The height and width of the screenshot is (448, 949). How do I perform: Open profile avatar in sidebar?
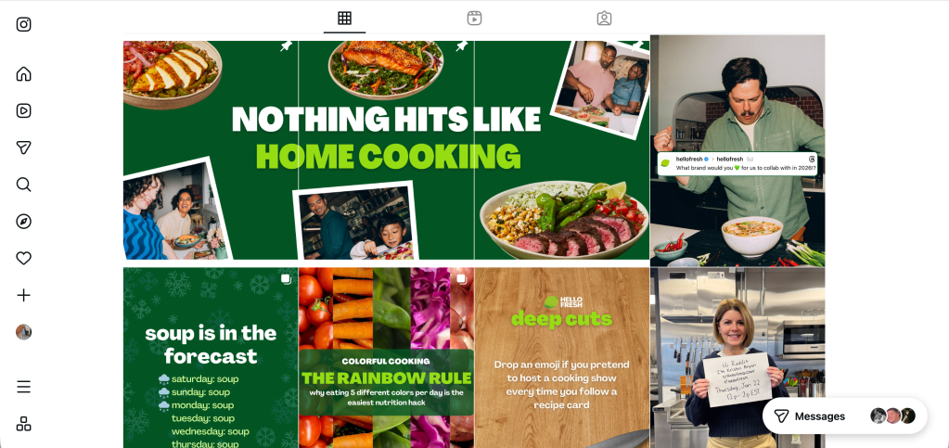23,332
